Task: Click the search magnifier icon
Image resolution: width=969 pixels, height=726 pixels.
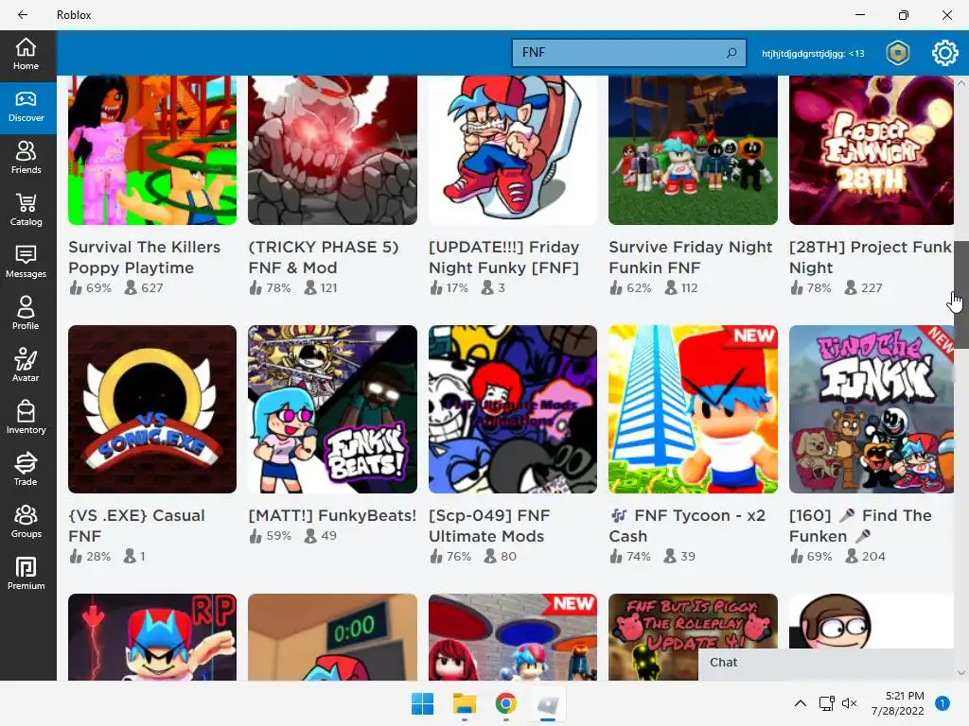Action: [731, 53]
